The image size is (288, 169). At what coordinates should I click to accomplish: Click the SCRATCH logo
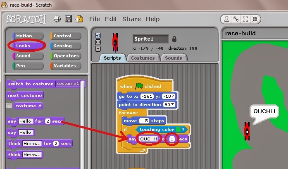coord(26,19)
